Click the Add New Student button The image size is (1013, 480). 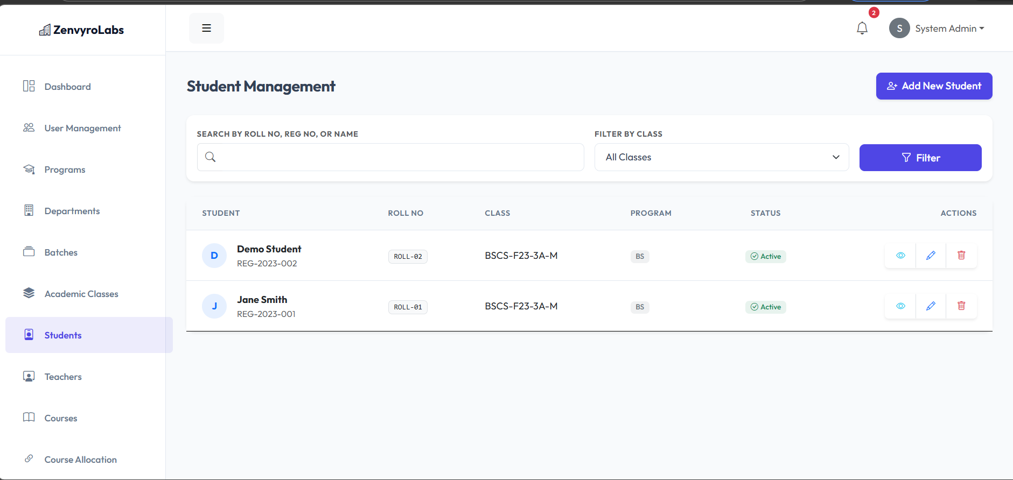(x=934, y=86)
